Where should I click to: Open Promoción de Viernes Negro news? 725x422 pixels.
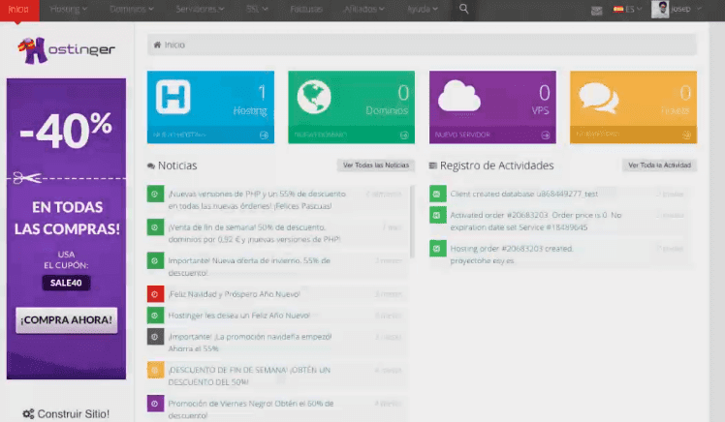[251, 409]
